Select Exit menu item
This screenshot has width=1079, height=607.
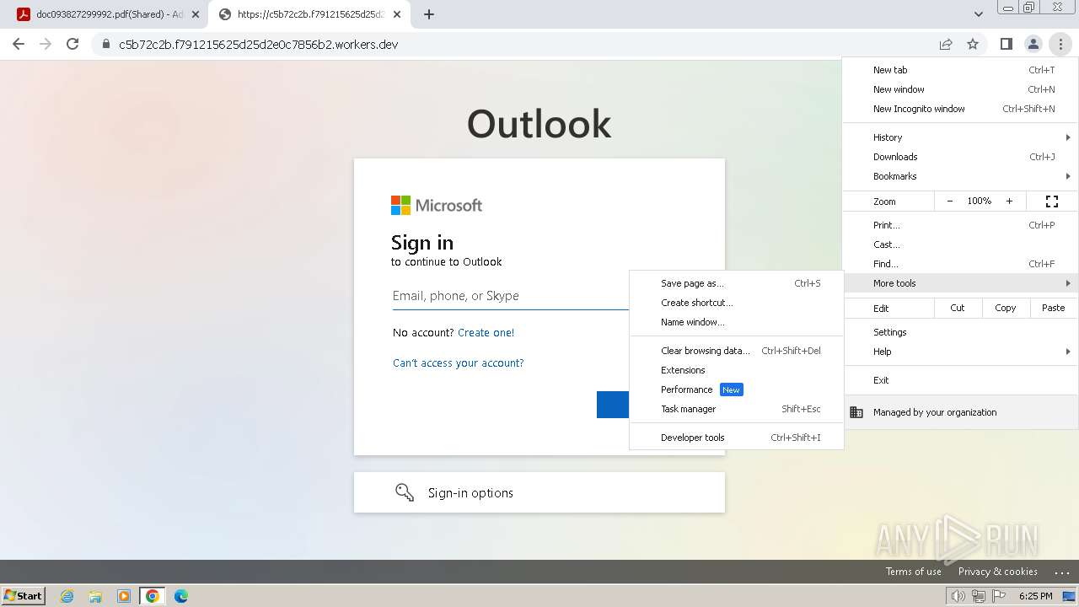coord(961,380)
